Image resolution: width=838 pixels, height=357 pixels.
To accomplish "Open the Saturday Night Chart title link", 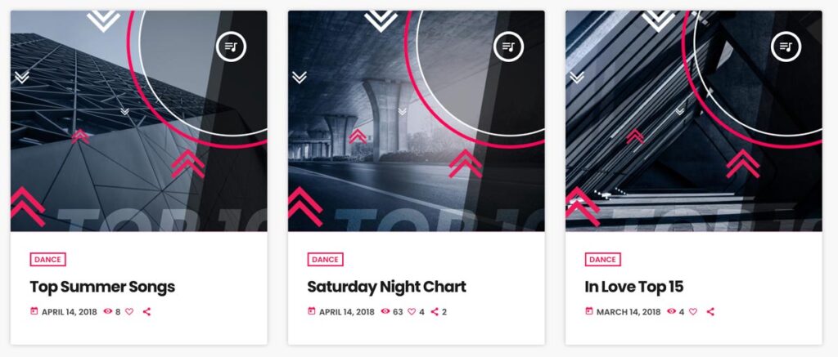I will pos(386,287).
